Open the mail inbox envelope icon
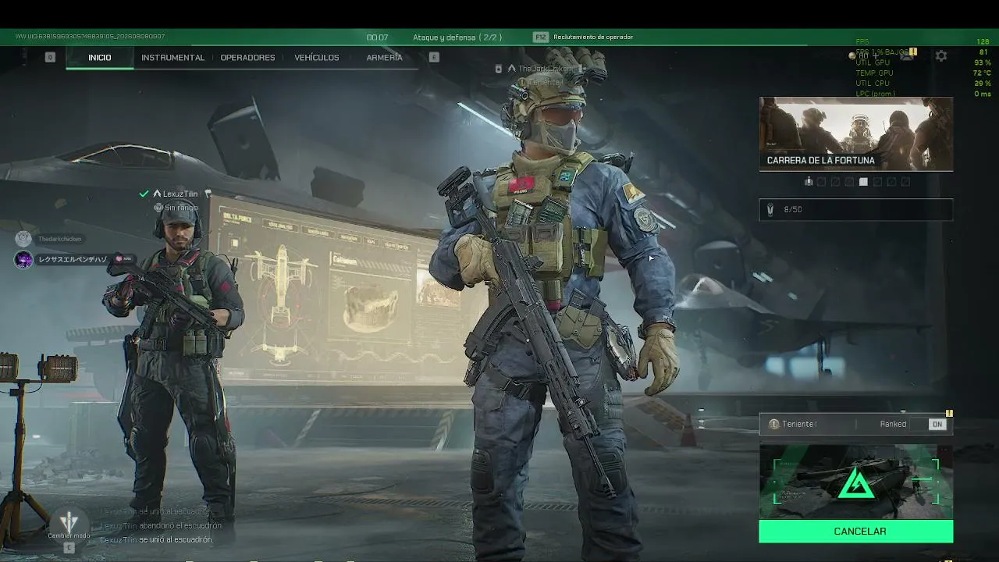Viewport: 999px width, 562px height. (907, 56)
